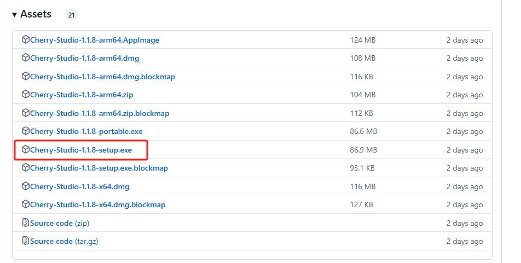Viewport: 521px width, 263px height.
Task: Download Source code (zip) archive
Action: click(x=59, y=223)
